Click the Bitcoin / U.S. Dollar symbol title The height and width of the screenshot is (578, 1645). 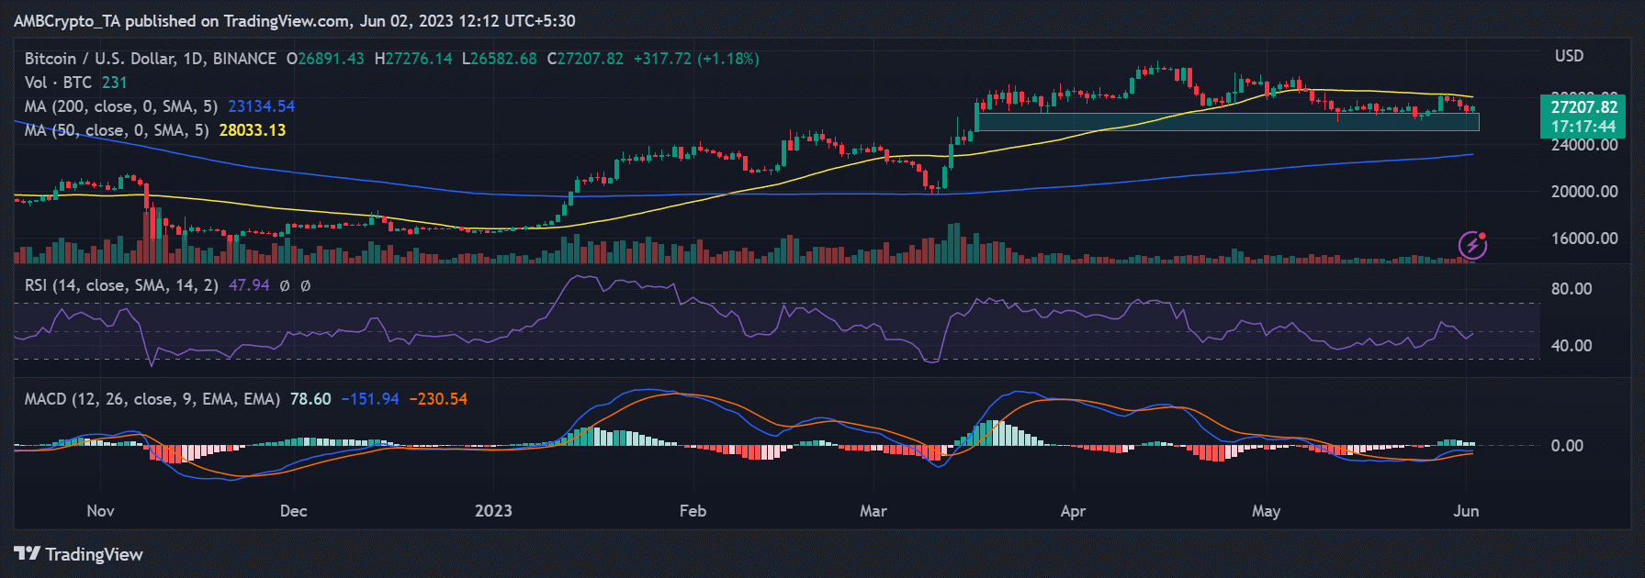(x=150, y=59)
